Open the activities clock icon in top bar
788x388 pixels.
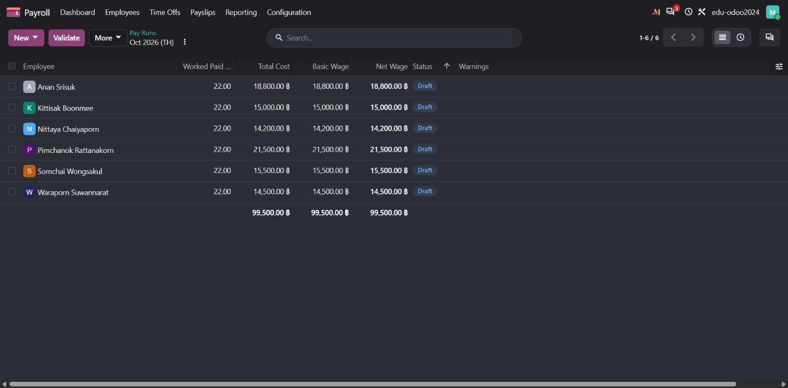689,12
